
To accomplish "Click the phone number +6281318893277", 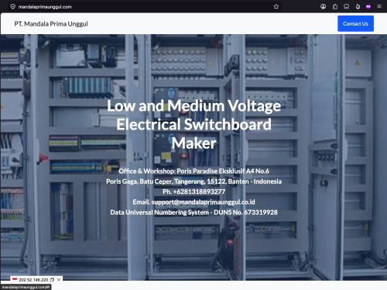I will pos(199,192).
